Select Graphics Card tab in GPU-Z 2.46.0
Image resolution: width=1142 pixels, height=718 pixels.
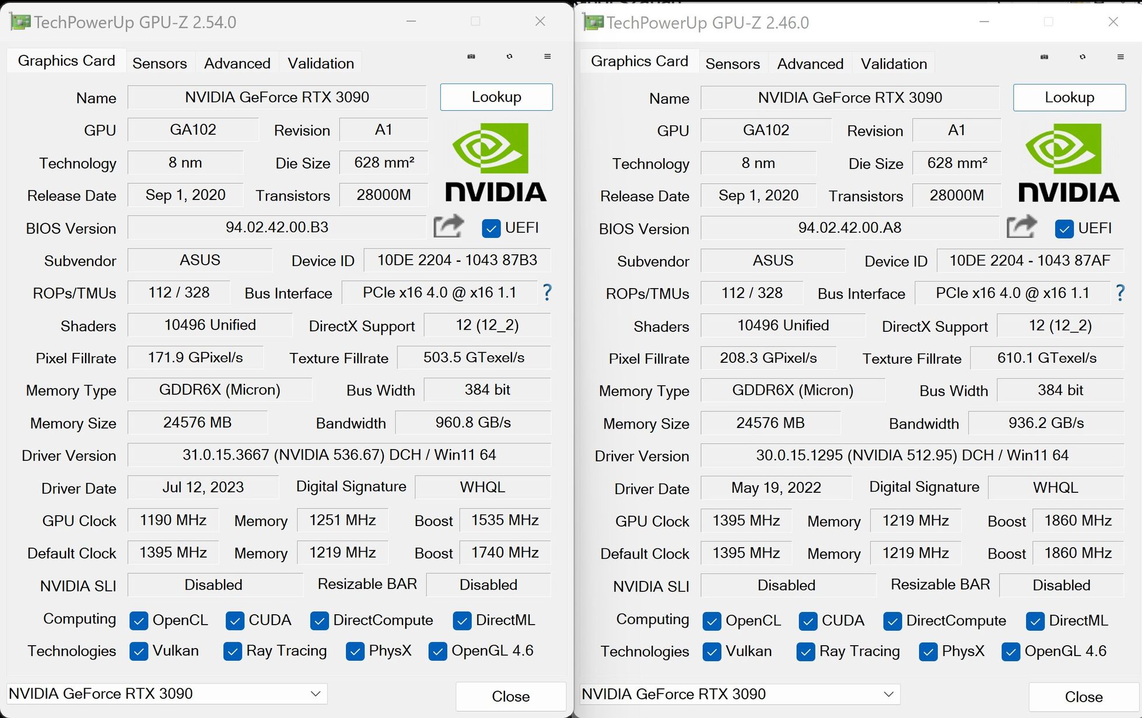pos(640,61)
